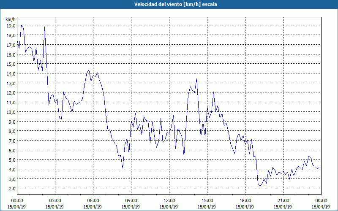Select the '21:00' time label
Viewport: 338px width, 211px height.
point(283,201)
